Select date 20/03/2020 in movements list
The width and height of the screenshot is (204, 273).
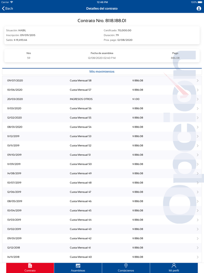(x=15, y=99)
